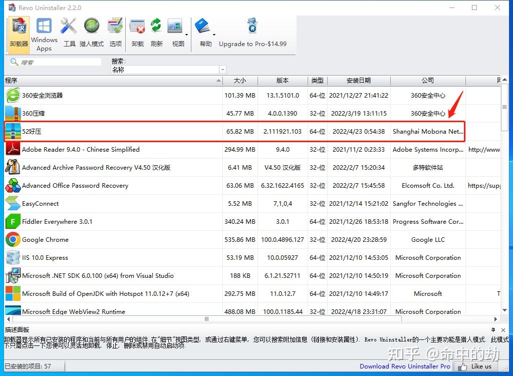Click horizontal scrollbar right arrow

pos(495,319)
